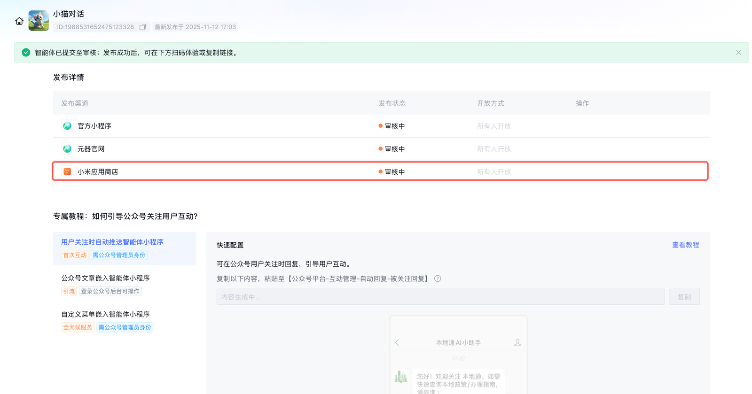
Task: Click the 小米应用商店 orange icon
Action: click(x=67, y=172)
